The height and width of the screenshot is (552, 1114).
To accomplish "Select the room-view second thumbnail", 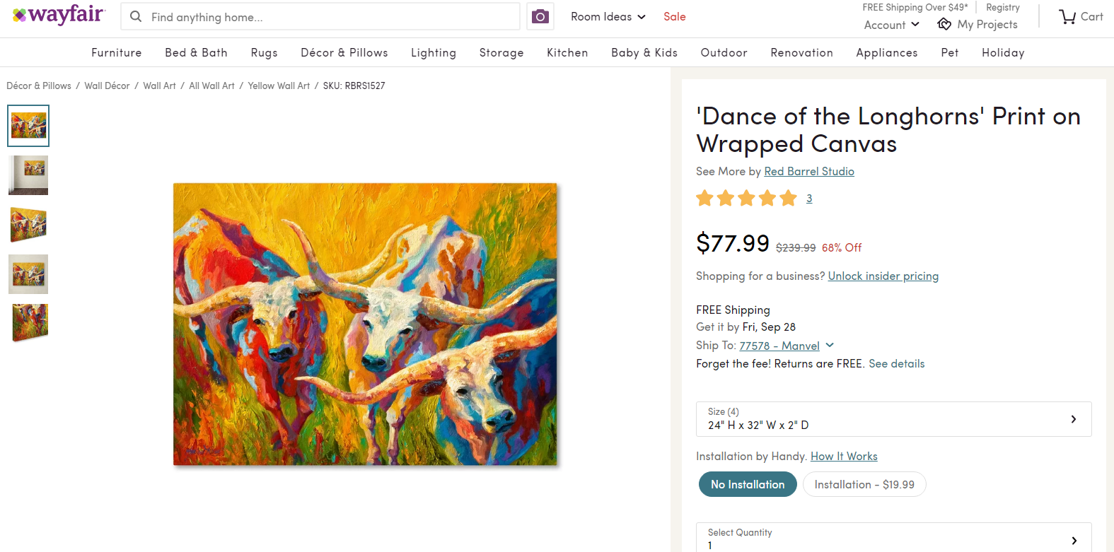I will (x=28, y=175).
